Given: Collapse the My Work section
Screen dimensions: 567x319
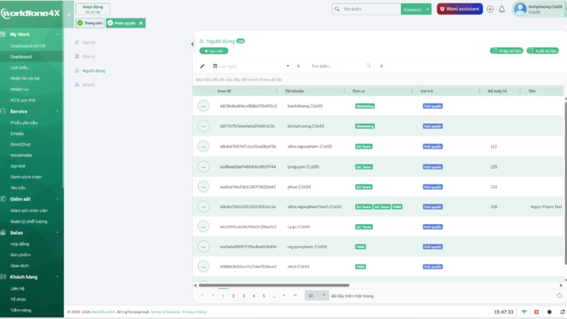Looking at the screenshot, I should (57, 34).
